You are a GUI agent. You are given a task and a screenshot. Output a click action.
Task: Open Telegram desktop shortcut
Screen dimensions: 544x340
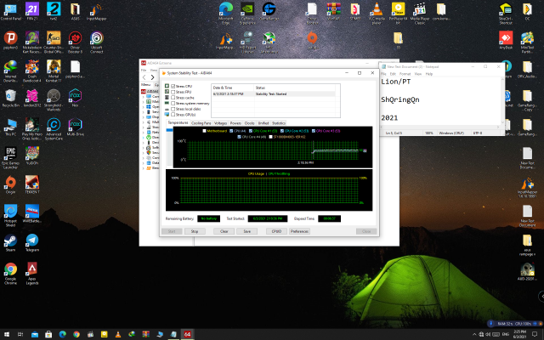pos(33,241)
